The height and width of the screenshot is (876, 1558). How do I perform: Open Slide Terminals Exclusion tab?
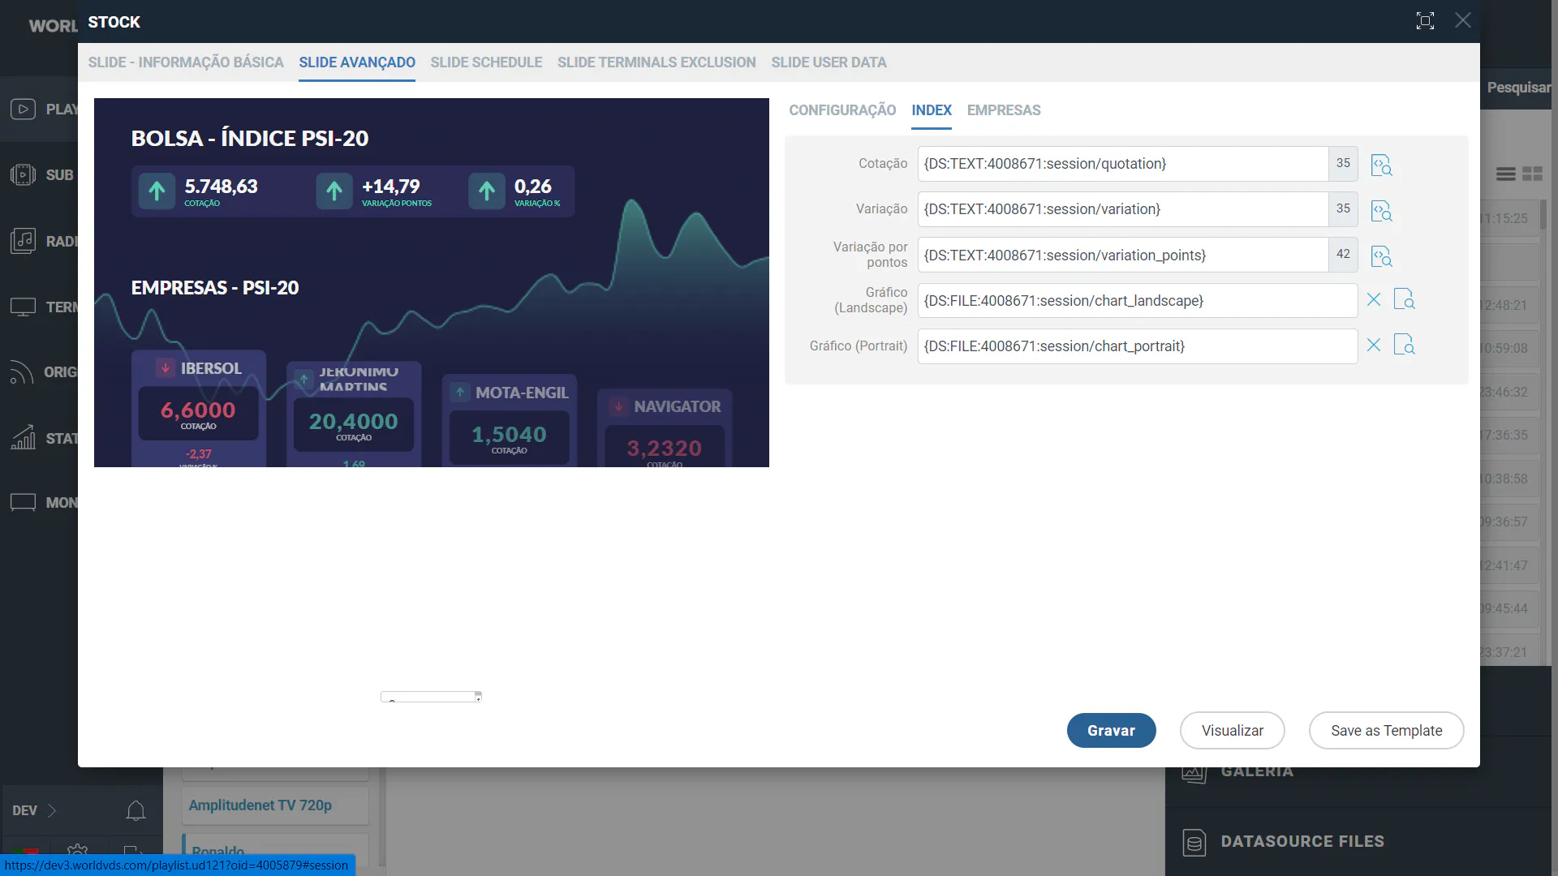(x=656, y=62)
